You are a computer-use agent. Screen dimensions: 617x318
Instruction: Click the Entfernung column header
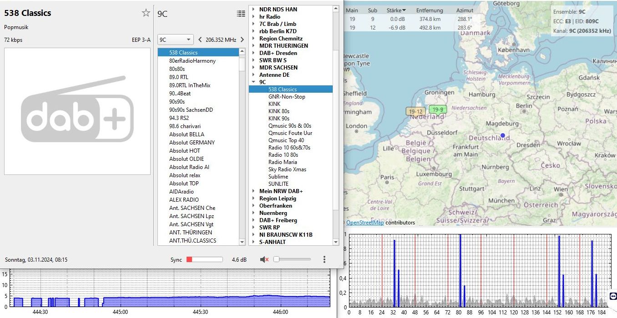point(430,10)
